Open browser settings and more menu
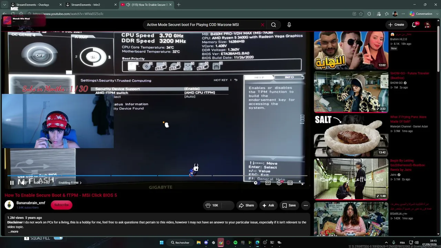The width and height of the screenshot is (441, 248). [x=403, y=14]
